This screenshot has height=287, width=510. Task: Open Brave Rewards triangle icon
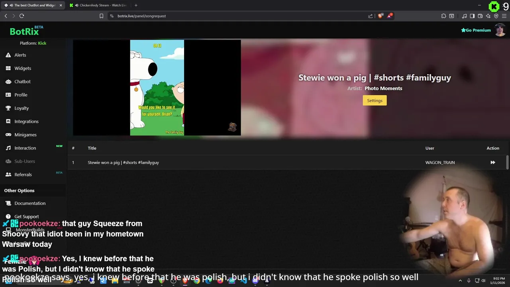[x=390, y=16]
